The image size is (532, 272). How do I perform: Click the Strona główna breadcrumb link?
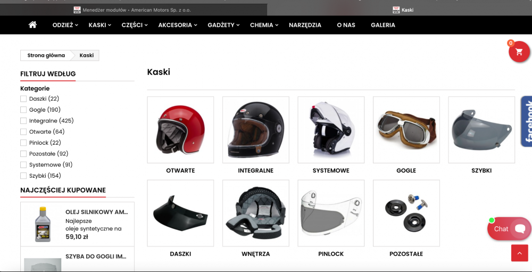(46, 55)
